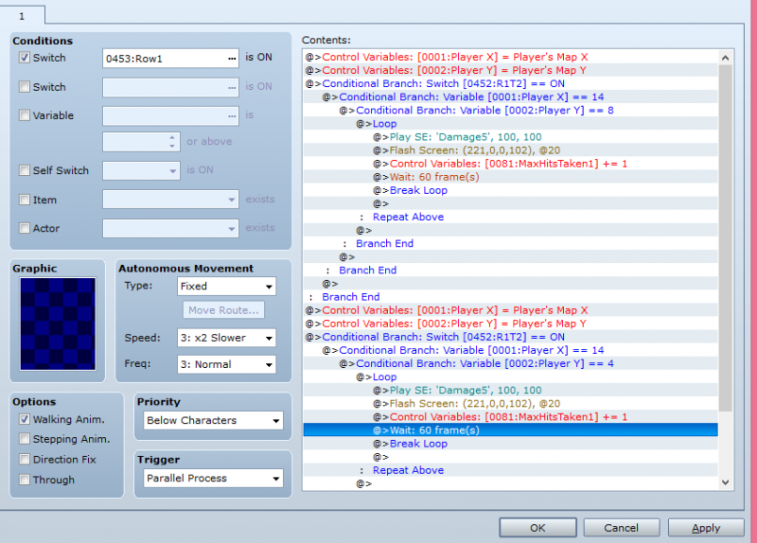The height and width of the screenshot is (543, 757).
Task: Select the first Flash Screen command line
Action: coord(511,150)
